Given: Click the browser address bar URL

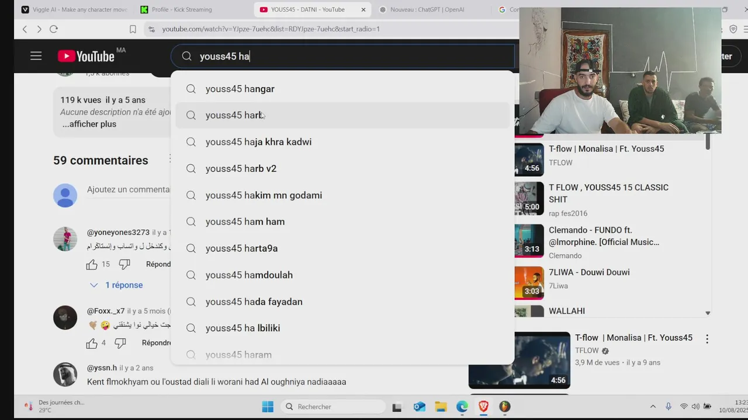Looking at the screenshot, I should (x=271, y=29).
